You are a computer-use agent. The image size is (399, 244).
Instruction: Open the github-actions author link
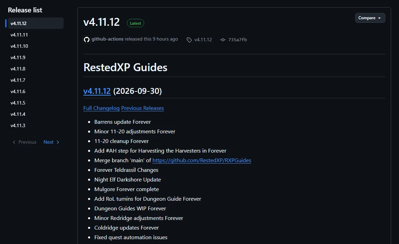(x=107, y=39)
